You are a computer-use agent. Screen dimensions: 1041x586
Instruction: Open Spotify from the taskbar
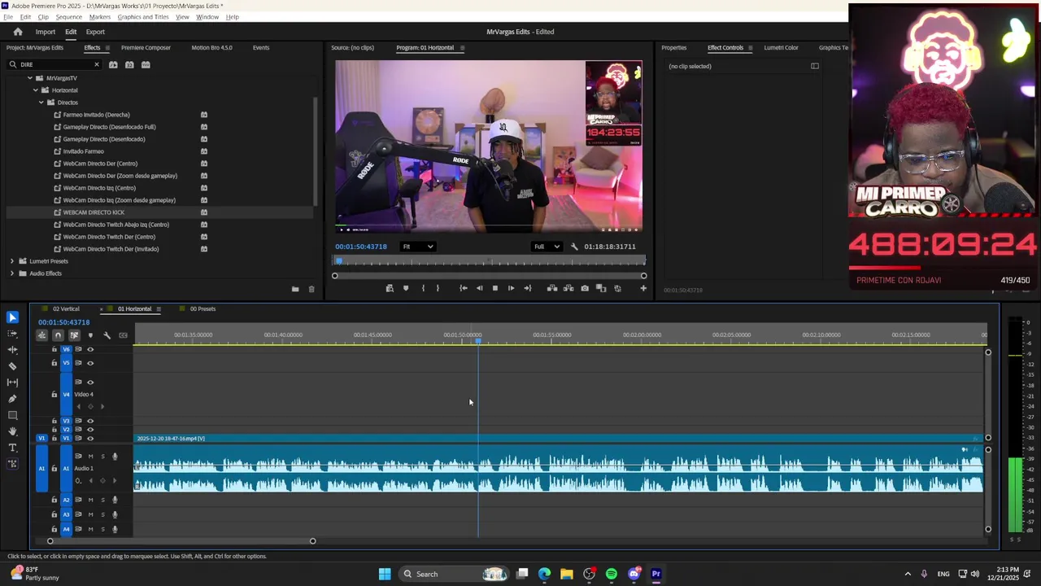[612, 575]
